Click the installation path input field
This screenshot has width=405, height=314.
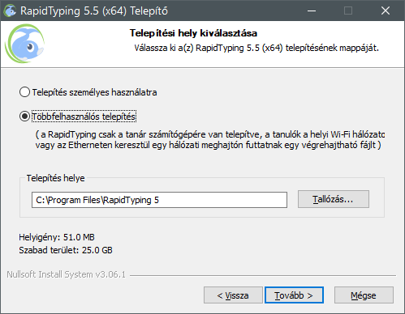pyautogui.click(x=159, y=200)
